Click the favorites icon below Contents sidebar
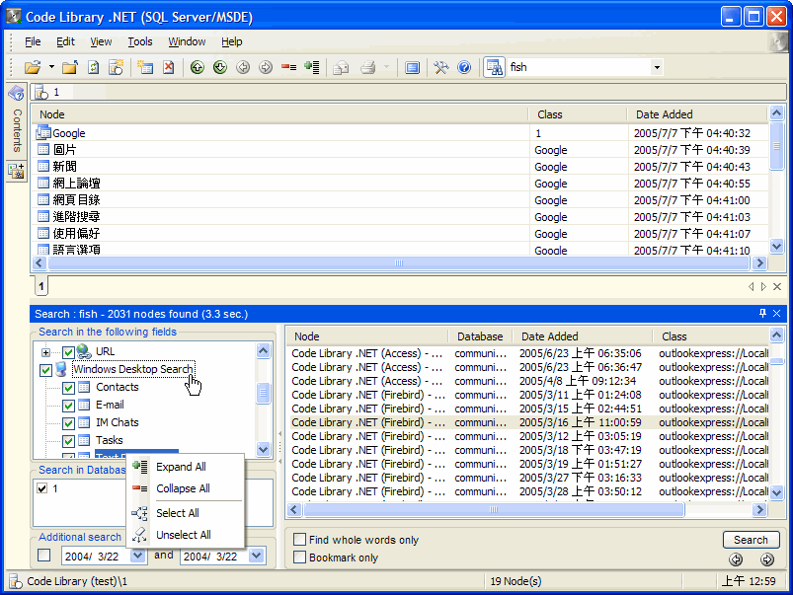This screenshot has height=595, width=793. coord(16,171)
